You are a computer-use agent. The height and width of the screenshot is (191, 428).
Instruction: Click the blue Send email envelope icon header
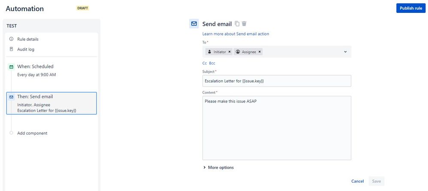(194, 24)
